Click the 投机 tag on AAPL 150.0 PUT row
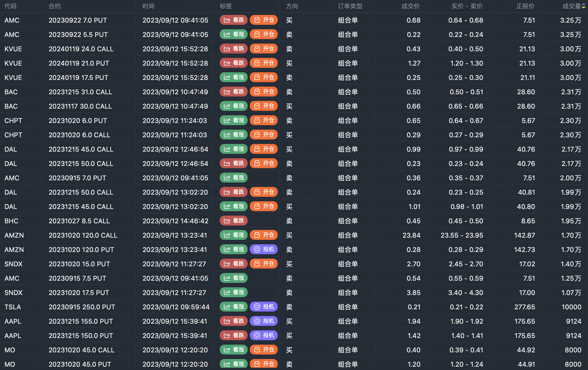 click(264, 335)
